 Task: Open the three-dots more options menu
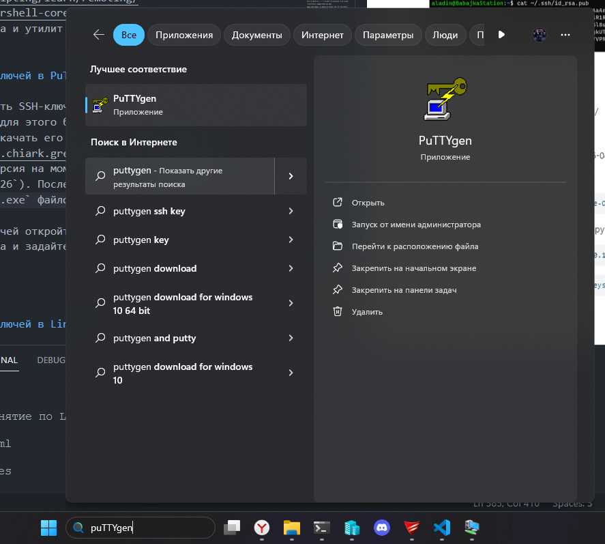point(565,35)
